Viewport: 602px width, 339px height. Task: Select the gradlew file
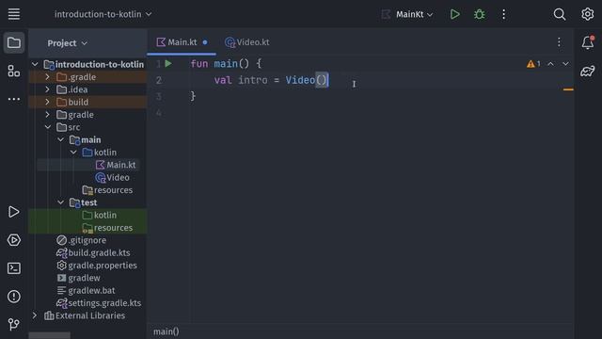click(x=79, y=278)
